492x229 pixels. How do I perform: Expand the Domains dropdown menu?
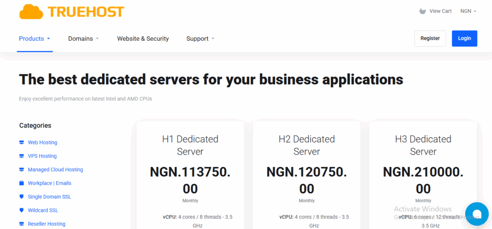(x=84, y=38)
